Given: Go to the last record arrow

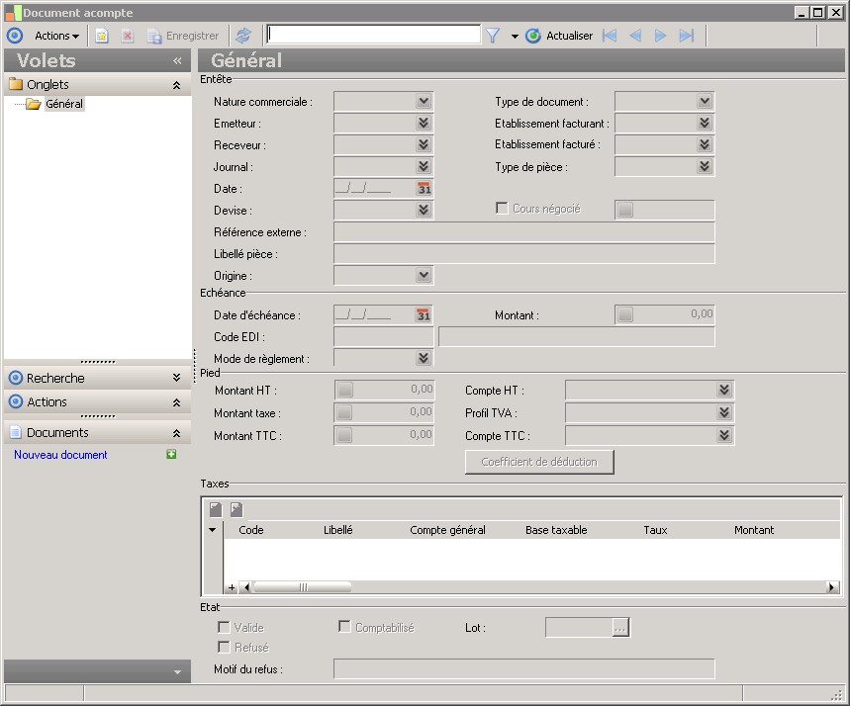Looking at the screenshot, I should tap(687, 36).
